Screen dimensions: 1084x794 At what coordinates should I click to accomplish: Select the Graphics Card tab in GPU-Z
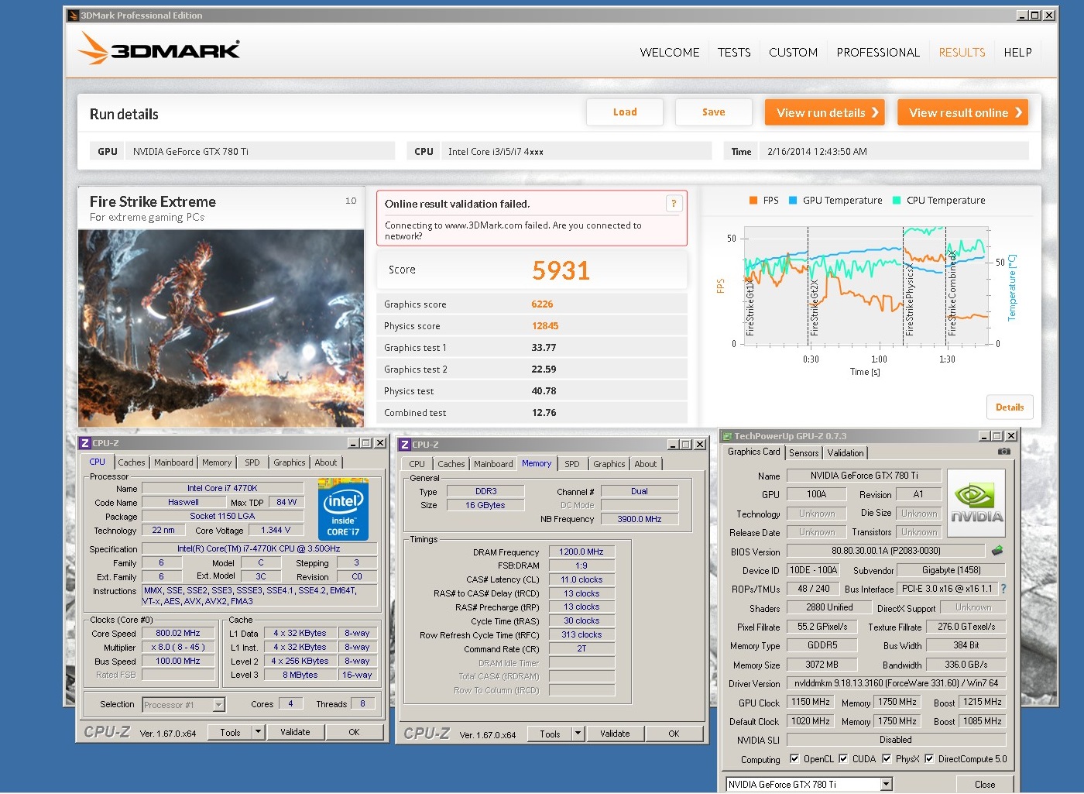pyautogui.click(x=754, y=452)
